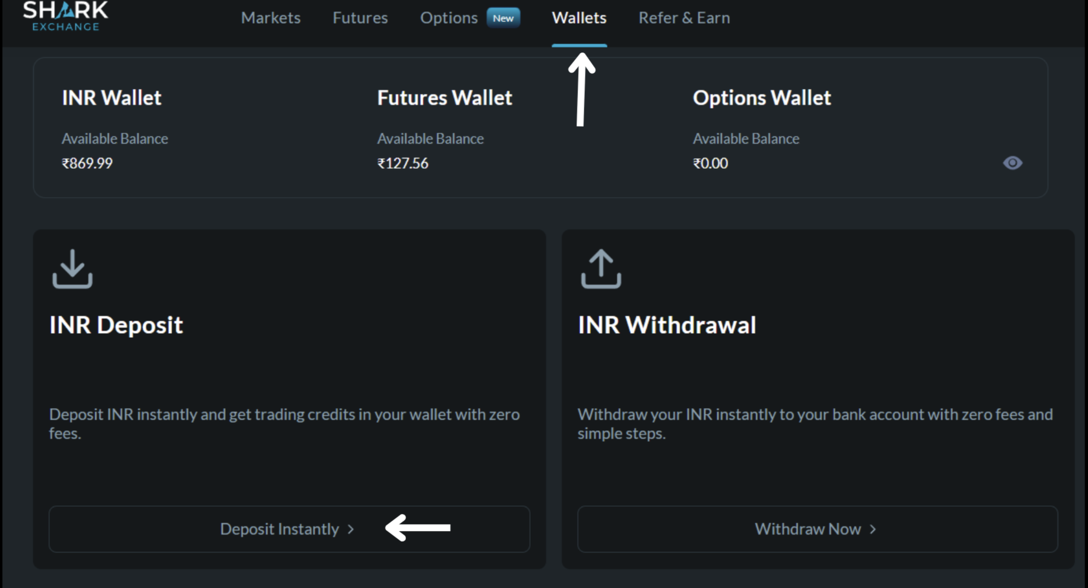Click the ₹127.56 Futures balance
The image size is (1088, 588).
(x=403, y=163)
